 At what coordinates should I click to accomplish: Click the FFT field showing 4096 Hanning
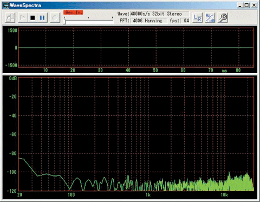point(149,21)
